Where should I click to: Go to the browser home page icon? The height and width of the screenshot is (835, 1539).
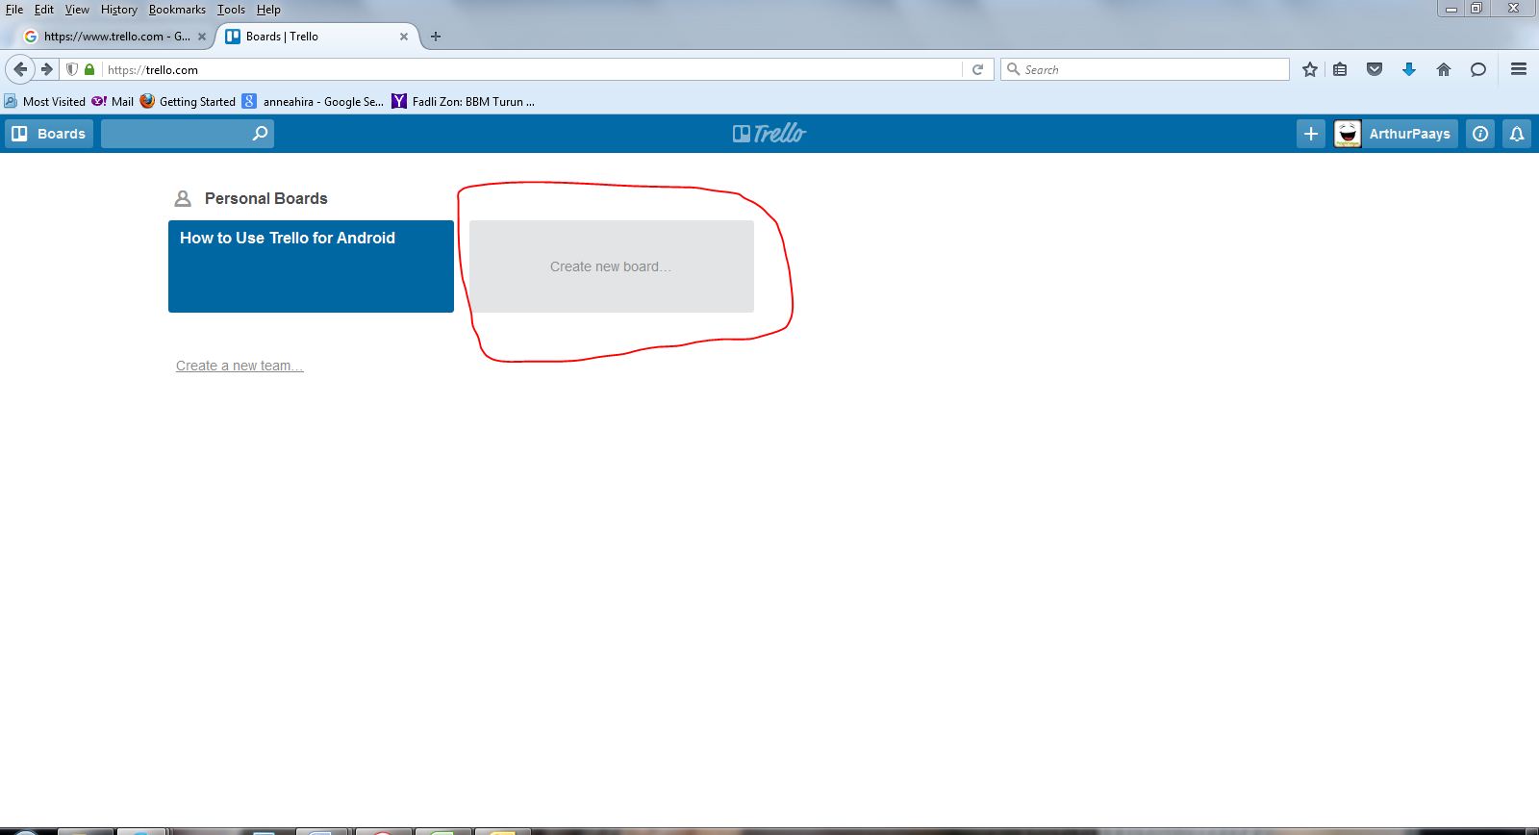click(1444, 69)
